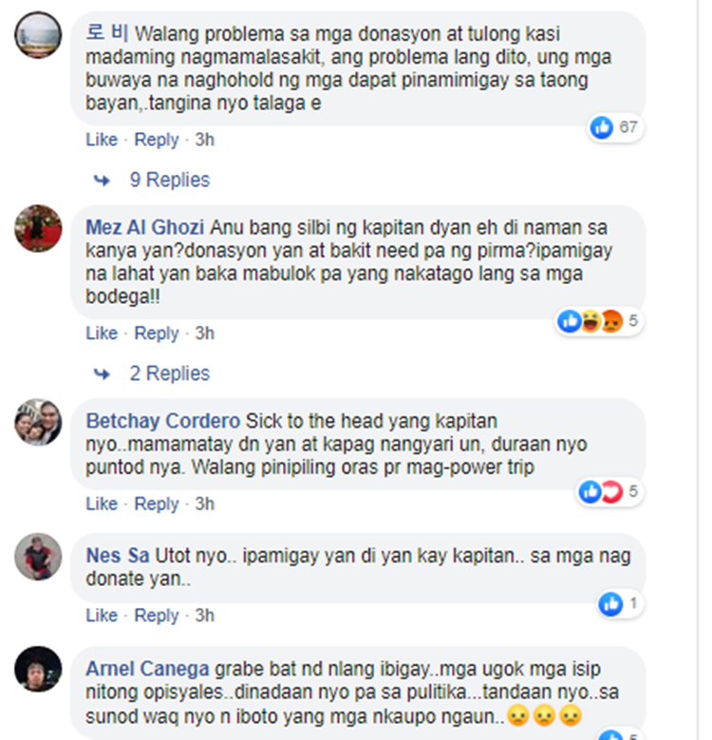
Task: Open reactions on Betchay Cordero's comment
Action: point(609,492)
